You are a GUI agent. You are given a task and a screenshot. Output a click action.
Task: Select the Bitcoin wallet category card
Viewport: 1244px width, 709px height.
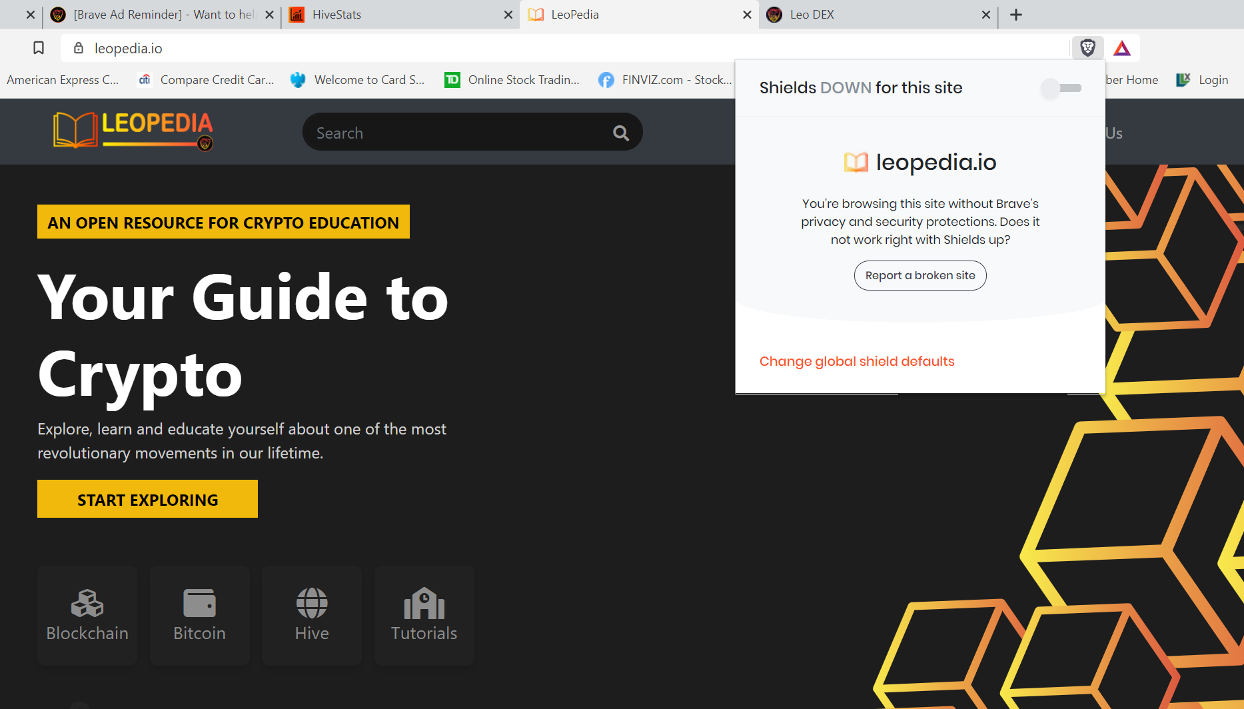click(x=199, y=616)
